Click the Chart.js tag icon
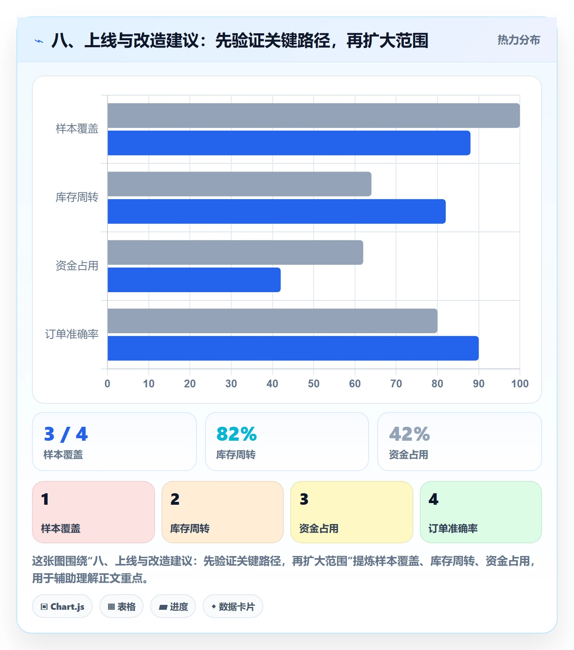Viewport: 574px width, 650px height. (44, 607)
